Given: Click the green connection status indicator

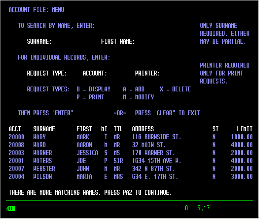Looking at the screenshot, I should coord(10,208).
